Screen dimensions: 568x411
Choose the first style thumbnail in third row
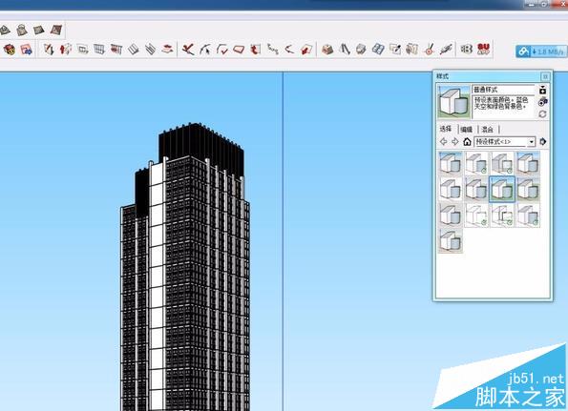[451, 215]
